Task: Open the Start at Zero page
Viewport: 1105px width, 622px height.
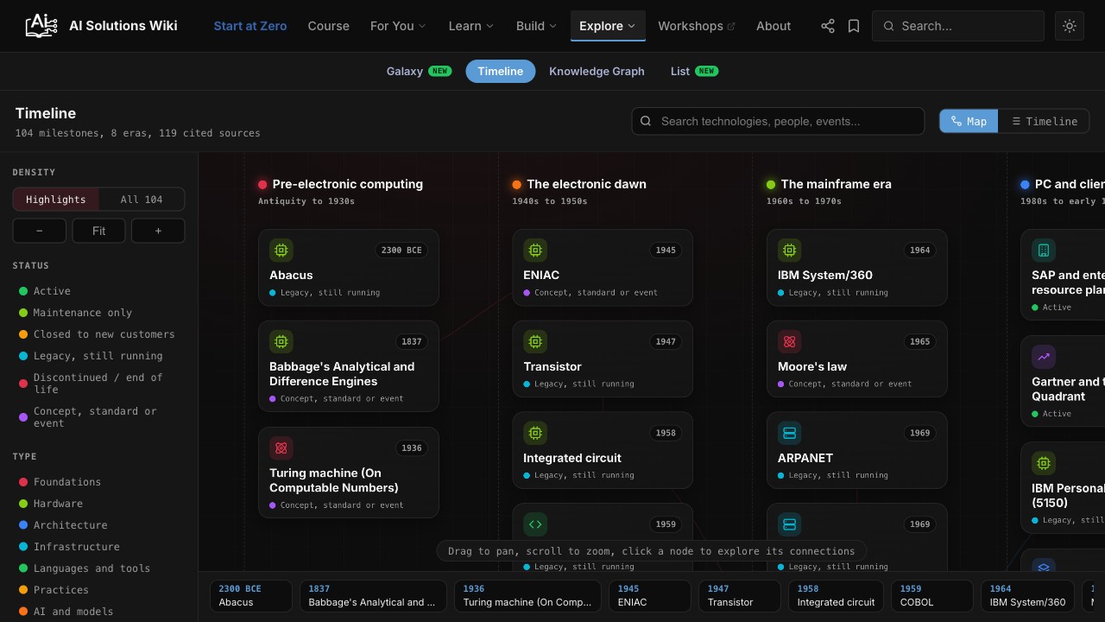Action: pyautogui.click(x=250, y=26)
